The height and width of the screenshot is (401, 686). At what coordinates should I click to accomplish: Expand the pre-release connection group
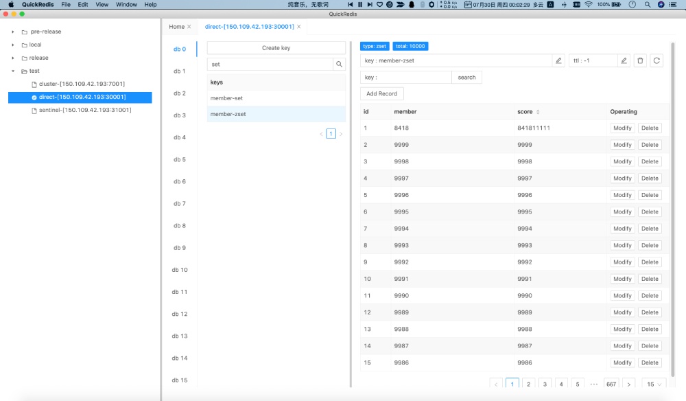pyautogui.click(x=12, y=31)
